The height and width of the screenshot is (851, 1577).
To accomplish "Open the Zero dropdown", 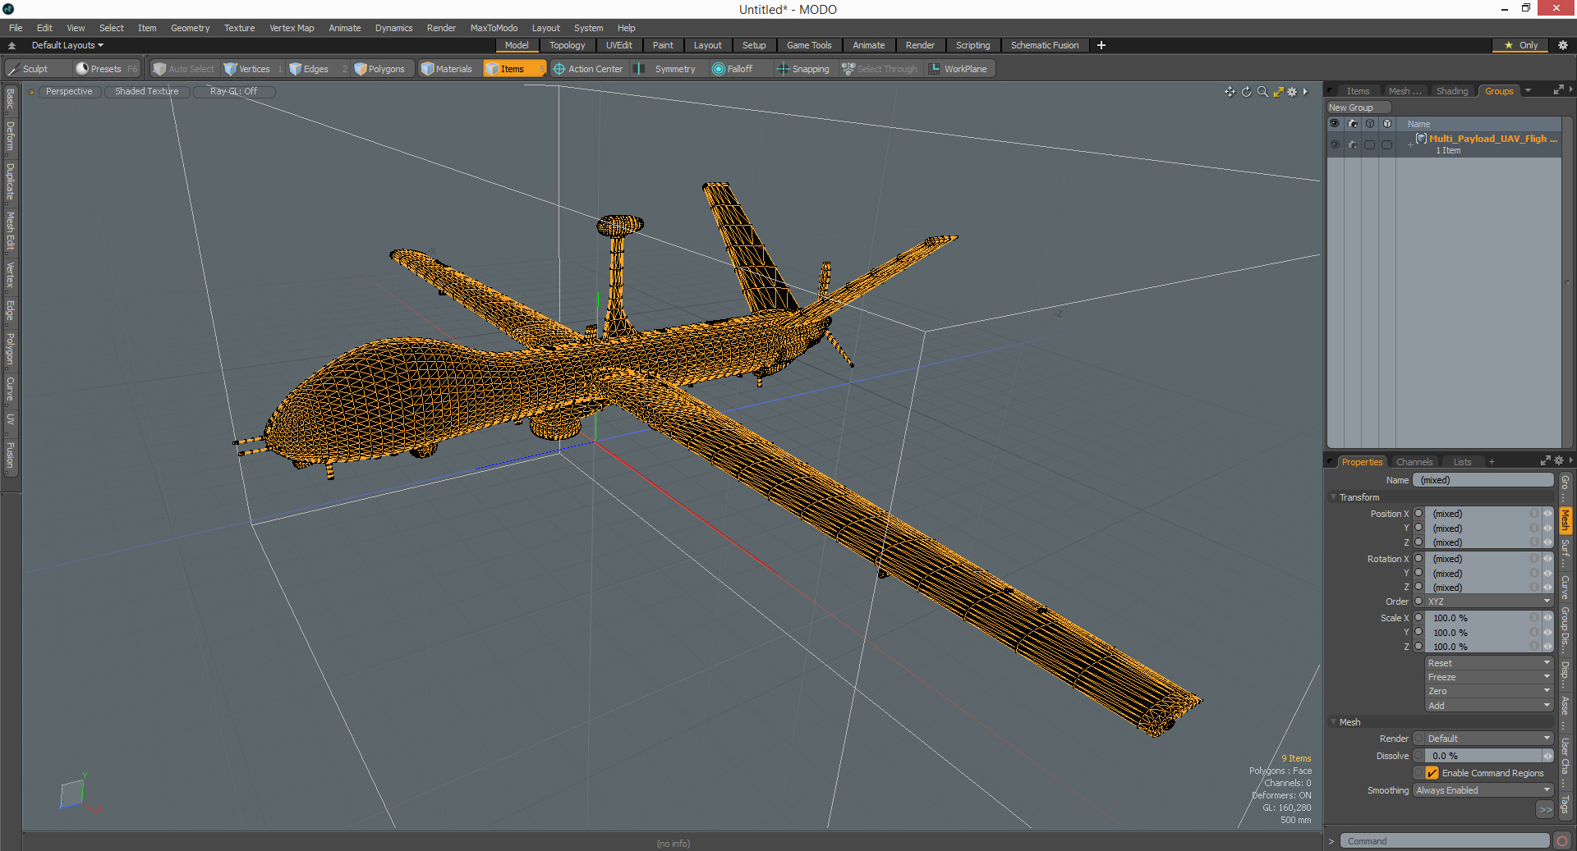I will (x=1488, y=691).
